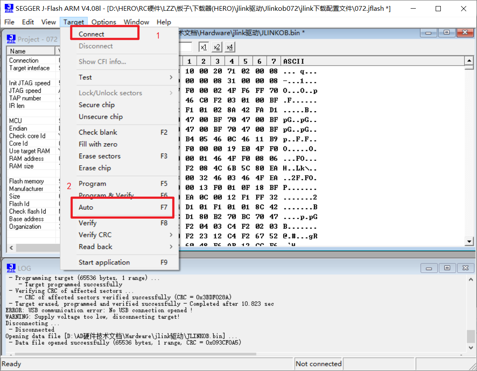
Task: Select the MCU row in Project panel
Action: [34, 121]
